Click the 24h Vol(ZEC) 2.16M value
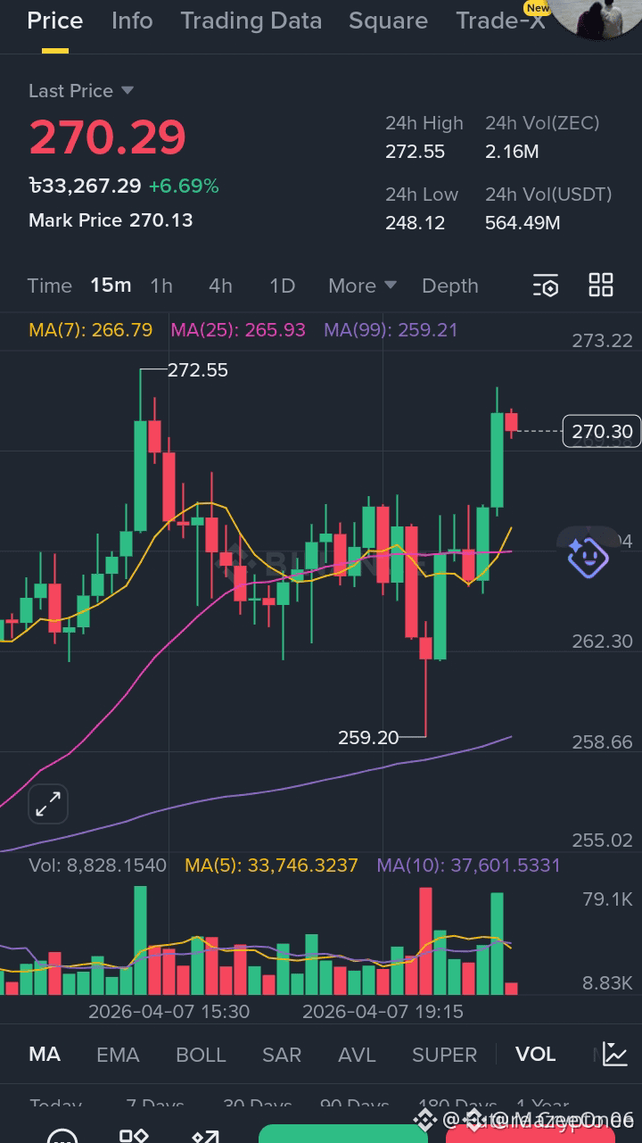 click(512, 152)
